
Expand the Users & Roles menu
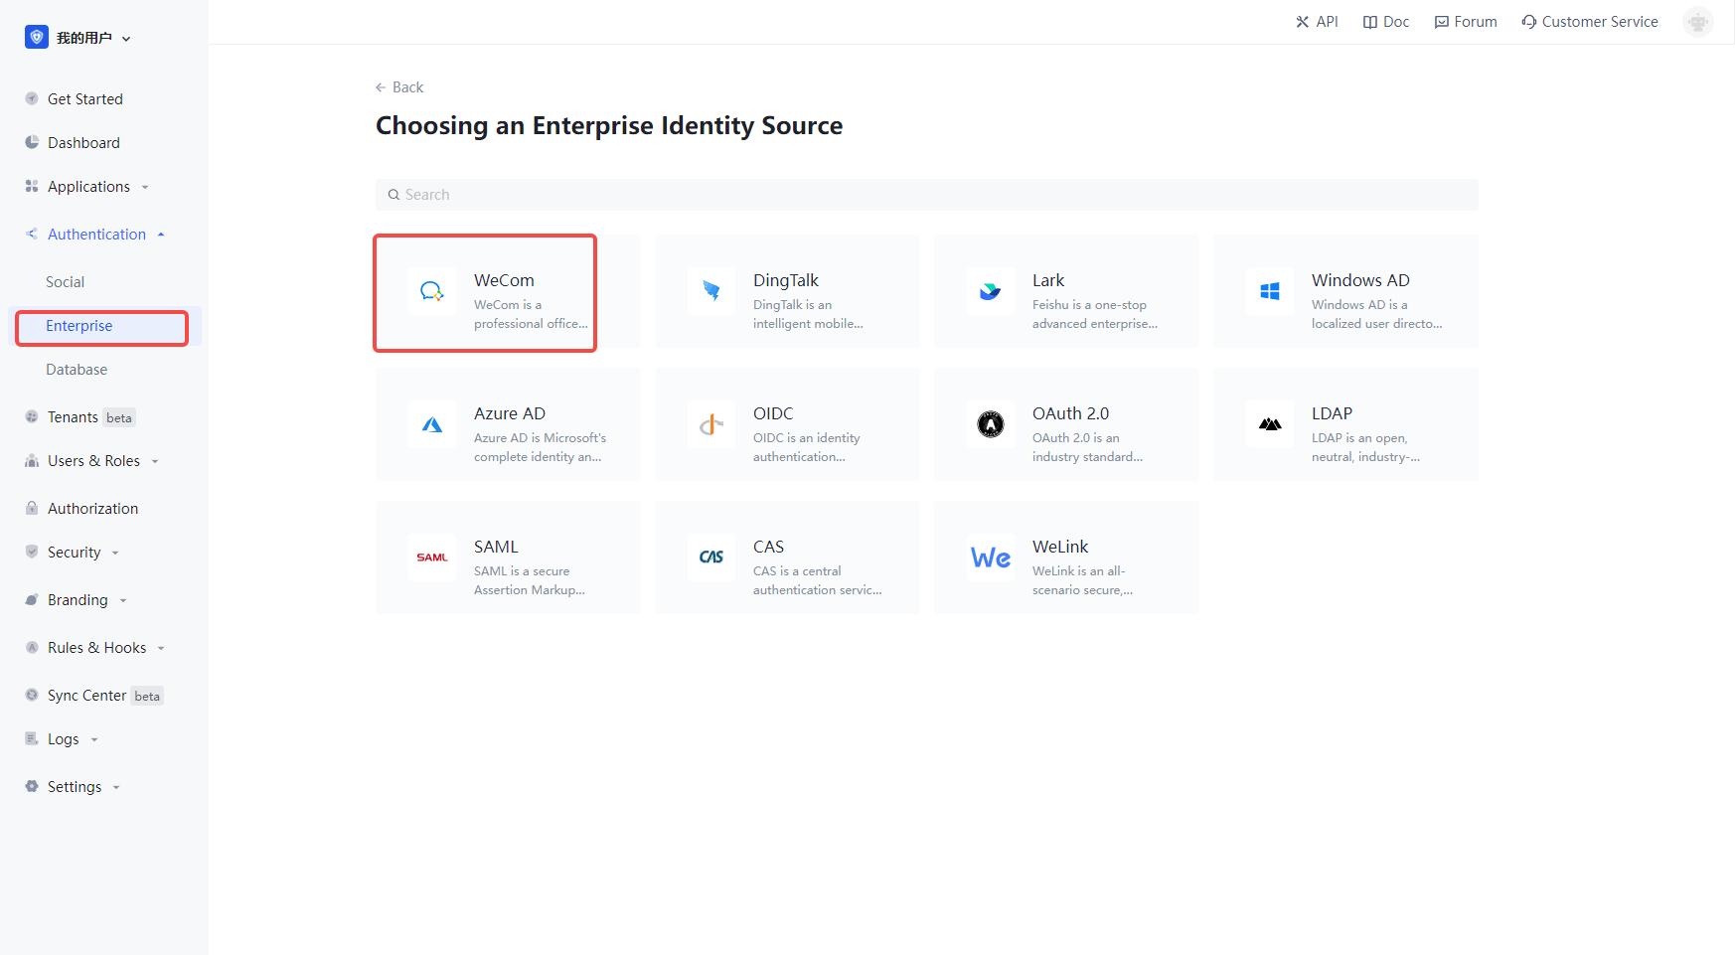[94, 461]
